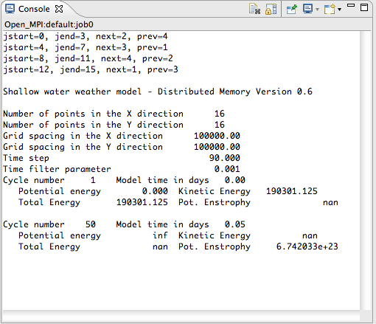
Task: Click the Display Selected Console monitor icon
Action: coord(307,9)
